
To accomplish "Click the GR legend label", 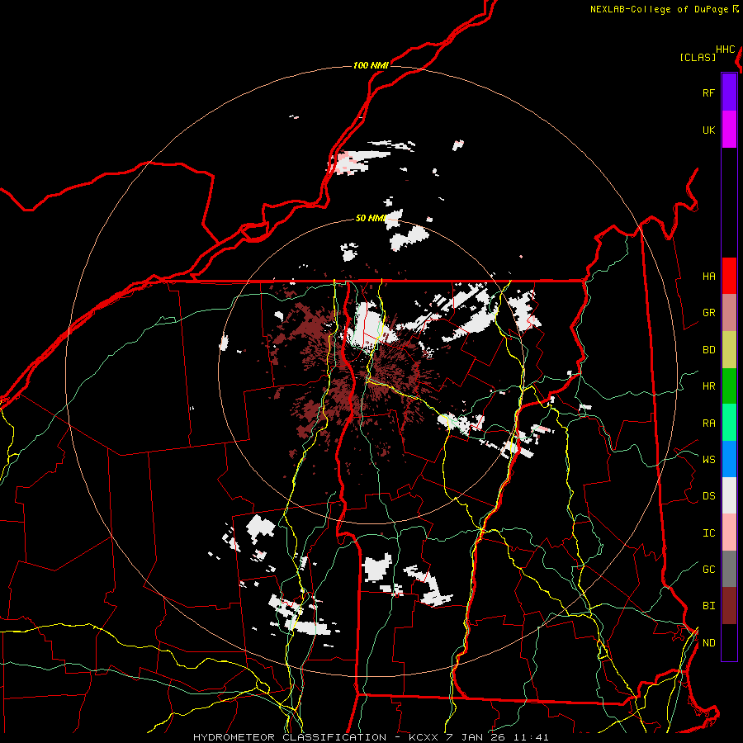I will coord(708,313).
